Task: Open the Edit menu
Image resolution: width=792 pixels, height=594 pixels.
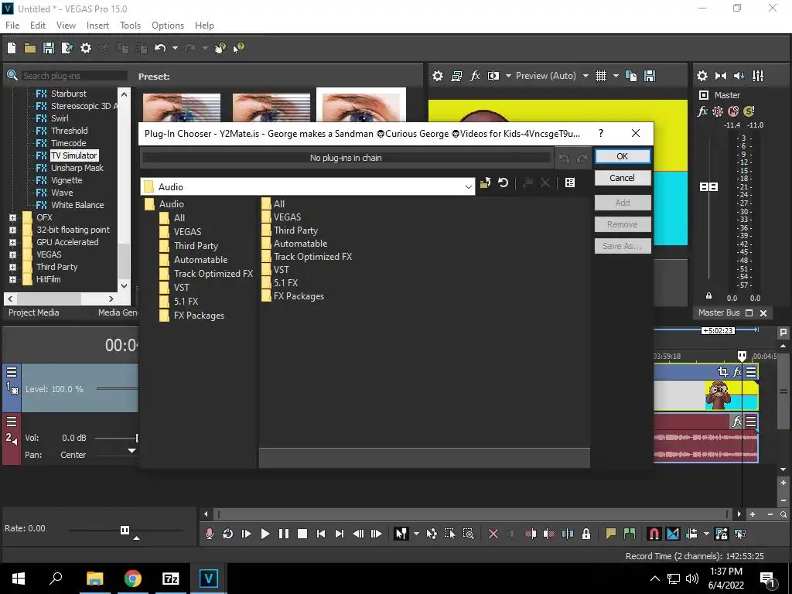Action: pos(38,26)
